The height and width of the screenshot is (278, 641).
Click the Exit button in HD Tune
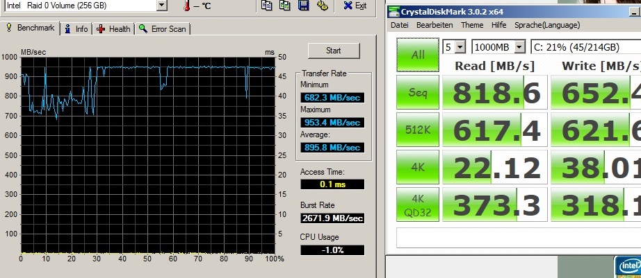tap(355, 6)
